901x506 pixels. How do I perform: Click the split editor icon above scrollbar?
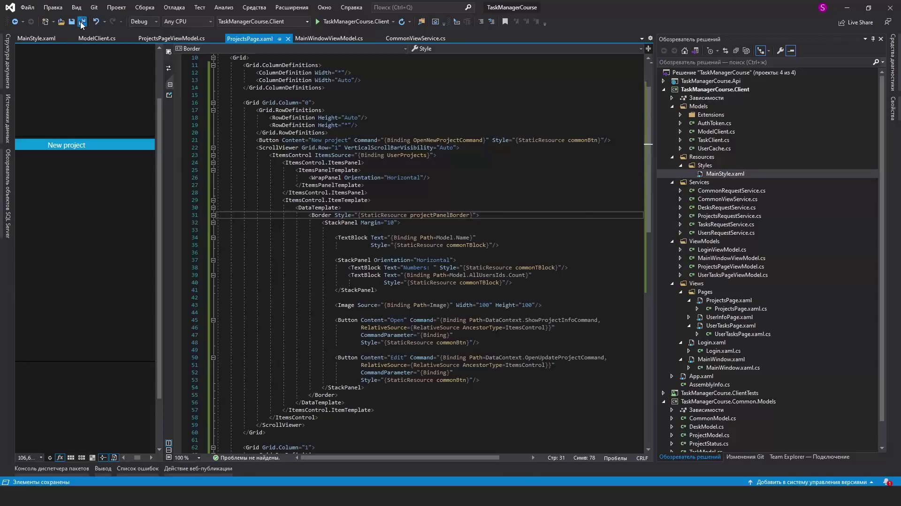coord(648,49)
